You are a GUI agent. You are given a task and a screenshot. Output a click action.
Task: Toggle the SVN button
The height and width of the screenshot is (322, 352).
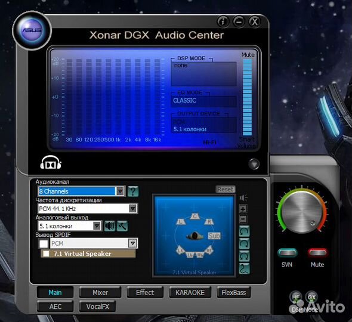tap(287, 253)
